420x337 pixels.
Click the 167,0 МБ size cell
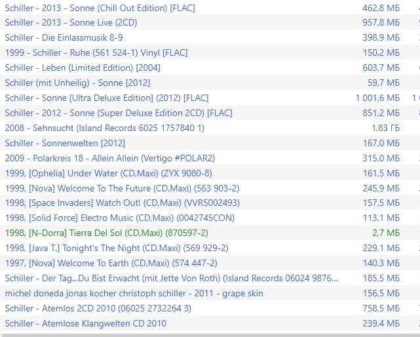[381, 143]
